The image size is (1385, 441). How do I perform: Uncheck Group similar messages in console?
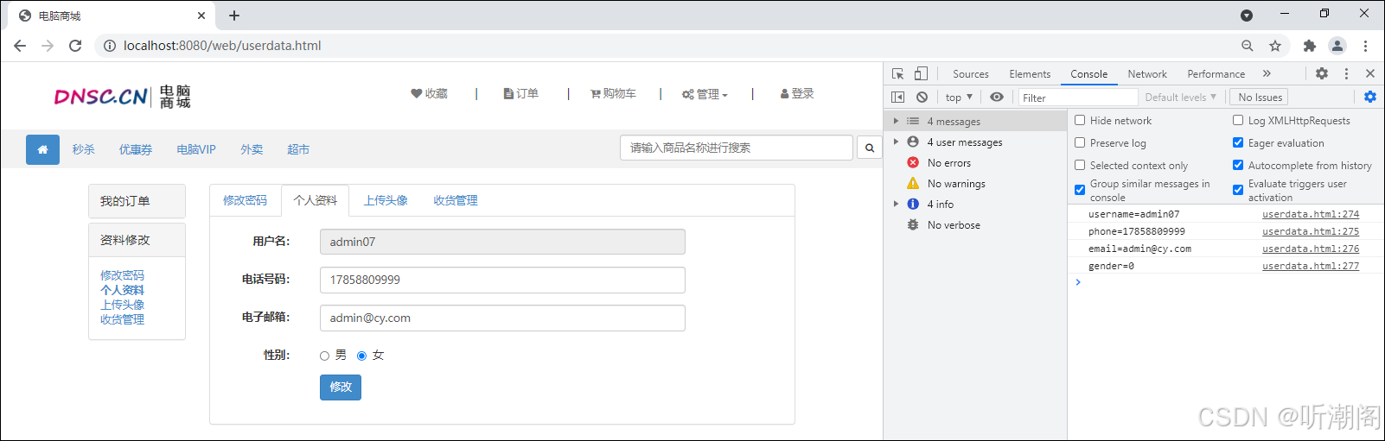1080,190
